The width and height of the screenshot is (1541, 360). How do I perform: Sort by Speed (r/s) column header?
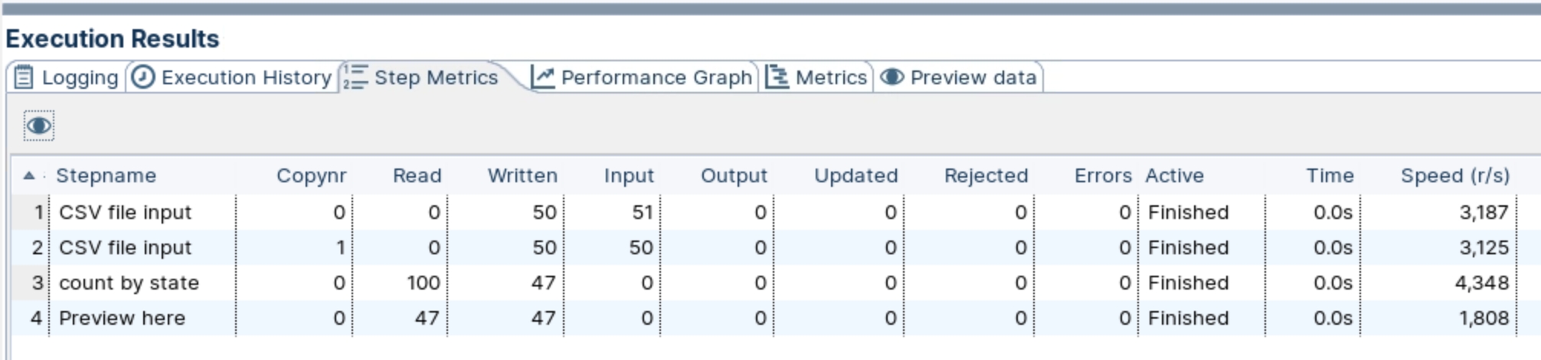1454,175
